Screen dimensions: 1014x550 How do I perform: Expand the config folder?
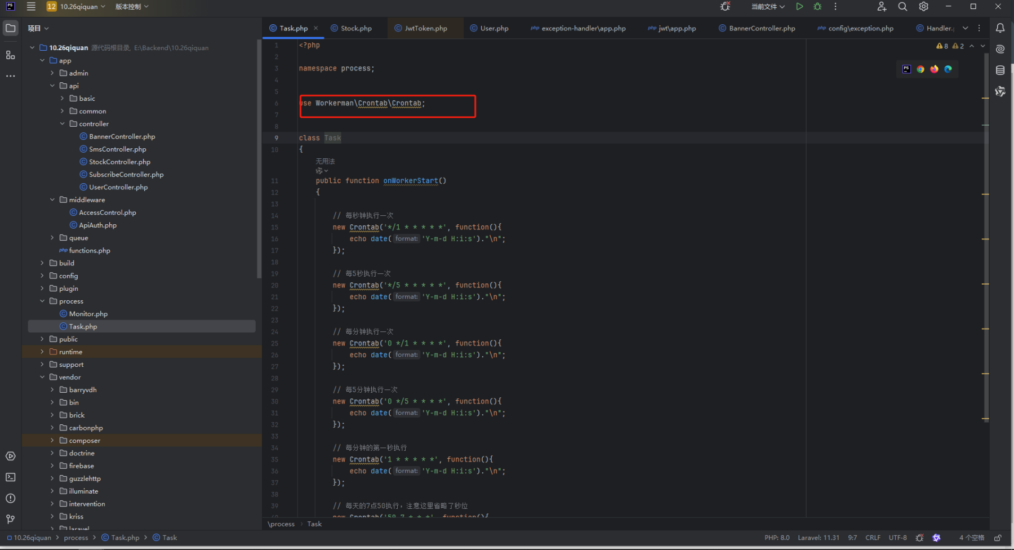pyautogui.click(x=42, y=276)
